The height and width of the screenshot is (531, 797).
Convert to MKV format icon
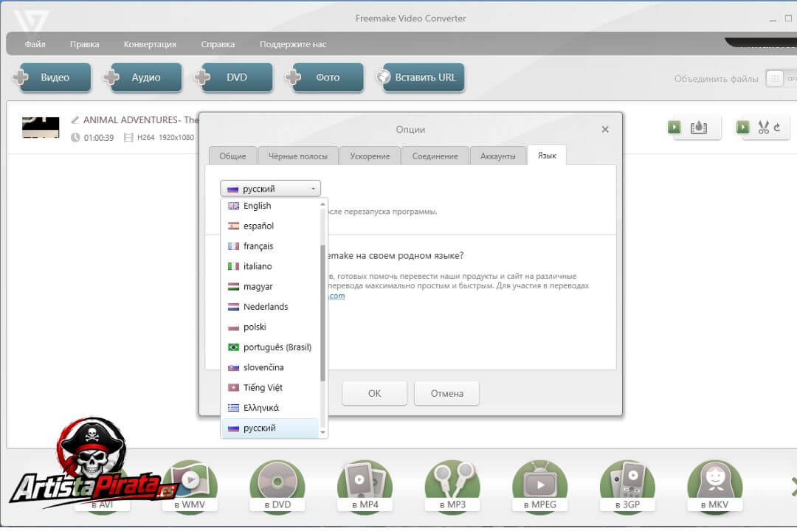pyautogui.click(x=714, y=486)
